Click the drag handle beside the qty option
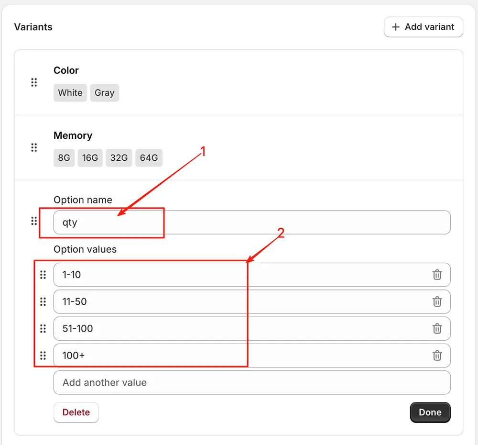This screenshot has width=478, height=445. tap(33, 221)
